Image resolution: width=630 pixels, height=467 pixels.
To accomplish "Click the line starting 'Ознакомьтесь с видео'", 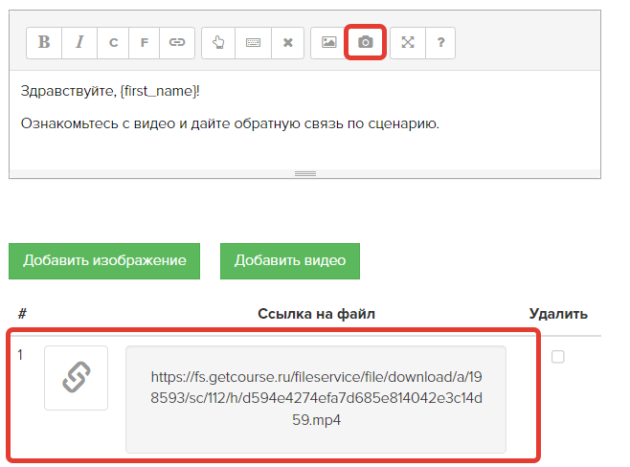I will coord(230,123).
